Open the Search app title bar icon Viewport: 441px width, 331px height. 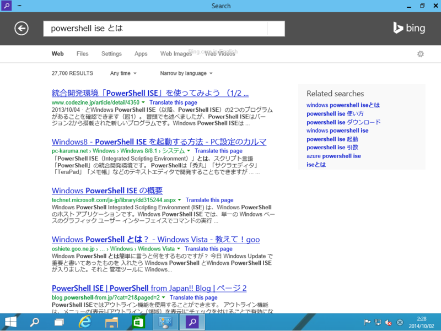(x=6, y=6)
